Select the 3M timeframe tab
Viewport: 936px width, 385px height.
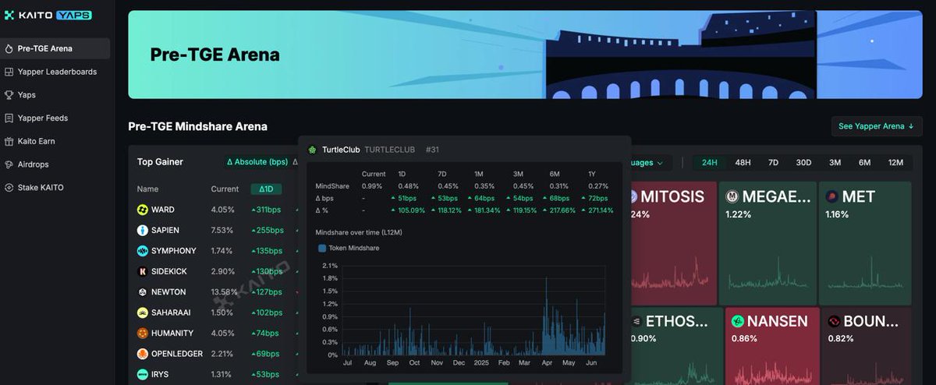[x=835, y=162]
